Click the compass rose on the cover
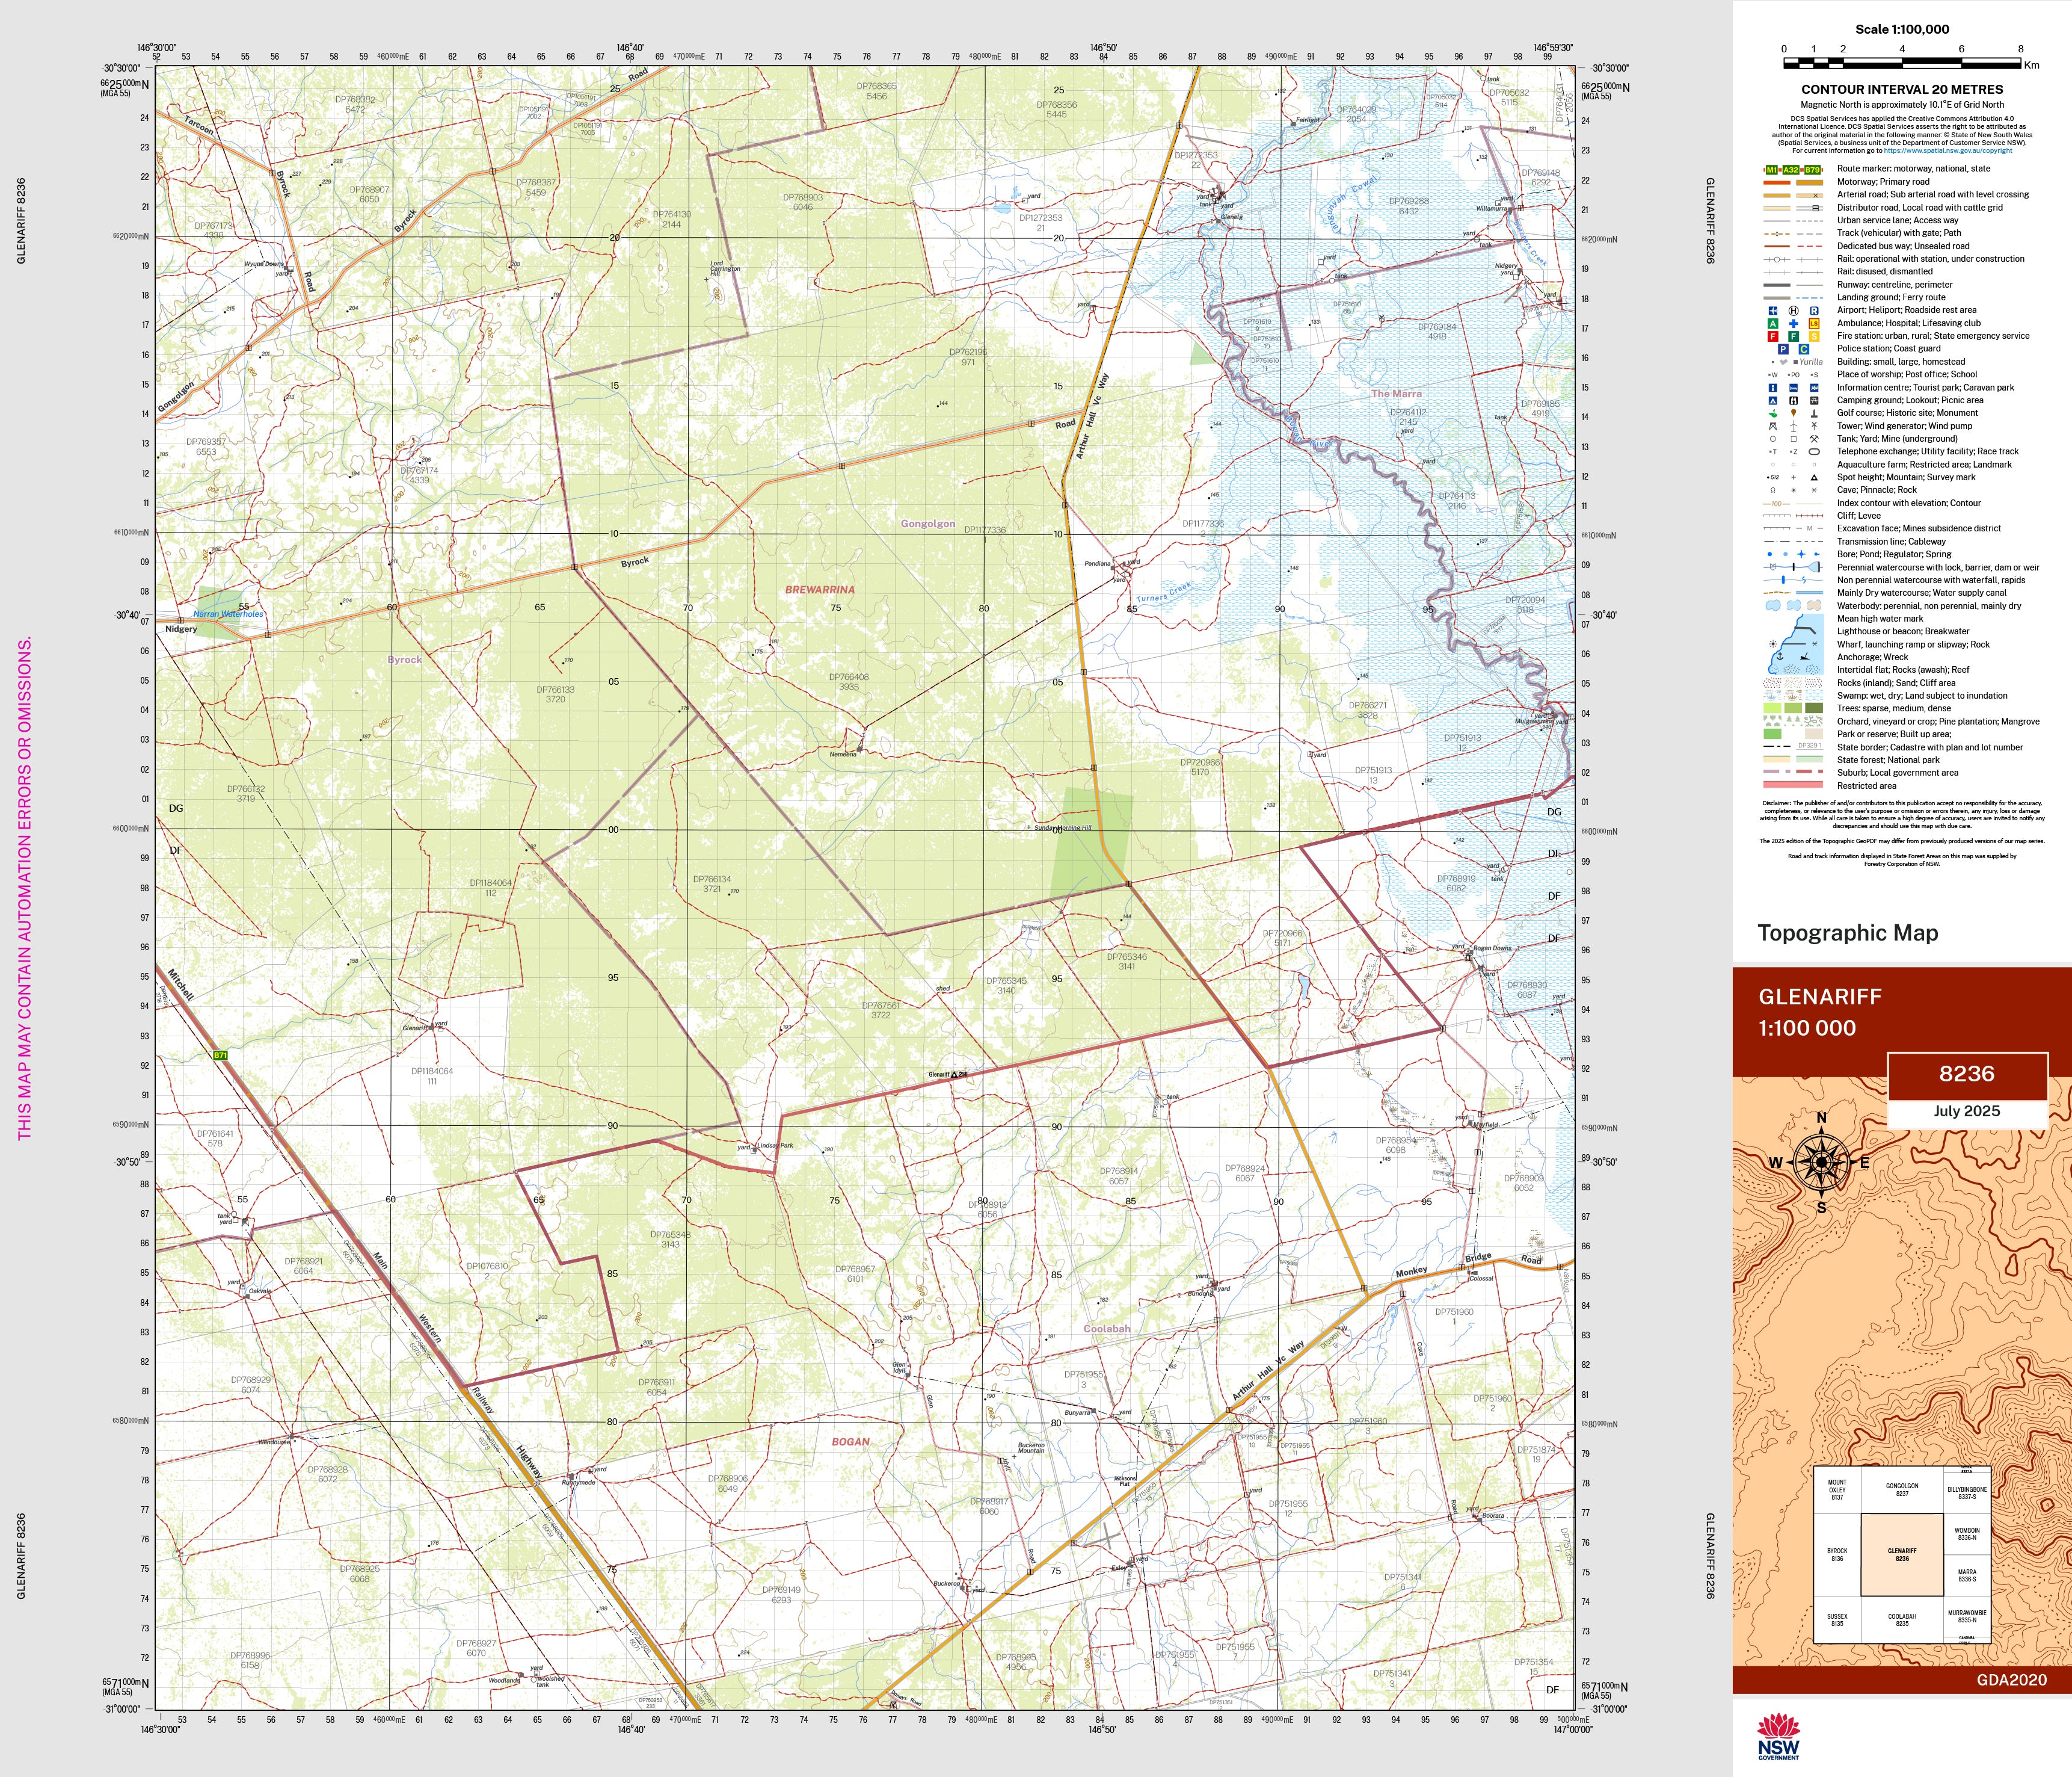This screenshot has width=2072, height=1777. (1821, 1163)
